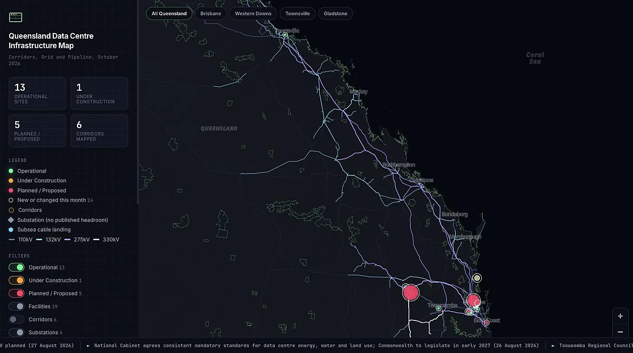Toggle the Planned / Proposed filter switch
The width and height of the screenshot is (633, 353).
(17, 293)
